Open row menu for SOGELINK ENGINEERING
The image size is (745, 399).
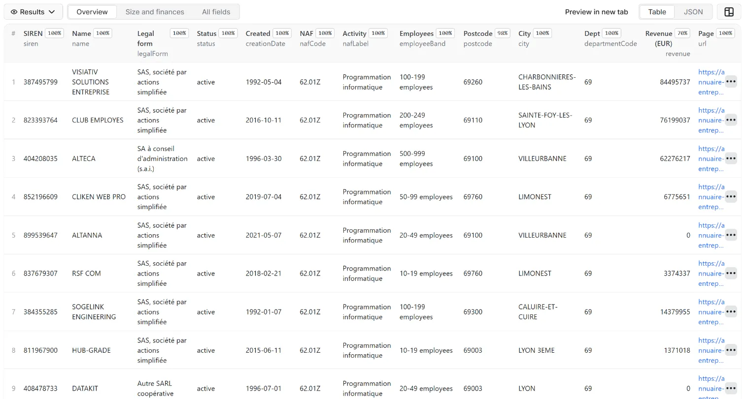click(731, 312)
